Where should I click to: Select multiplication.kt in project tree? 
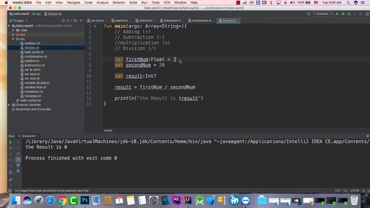(36, 57)
